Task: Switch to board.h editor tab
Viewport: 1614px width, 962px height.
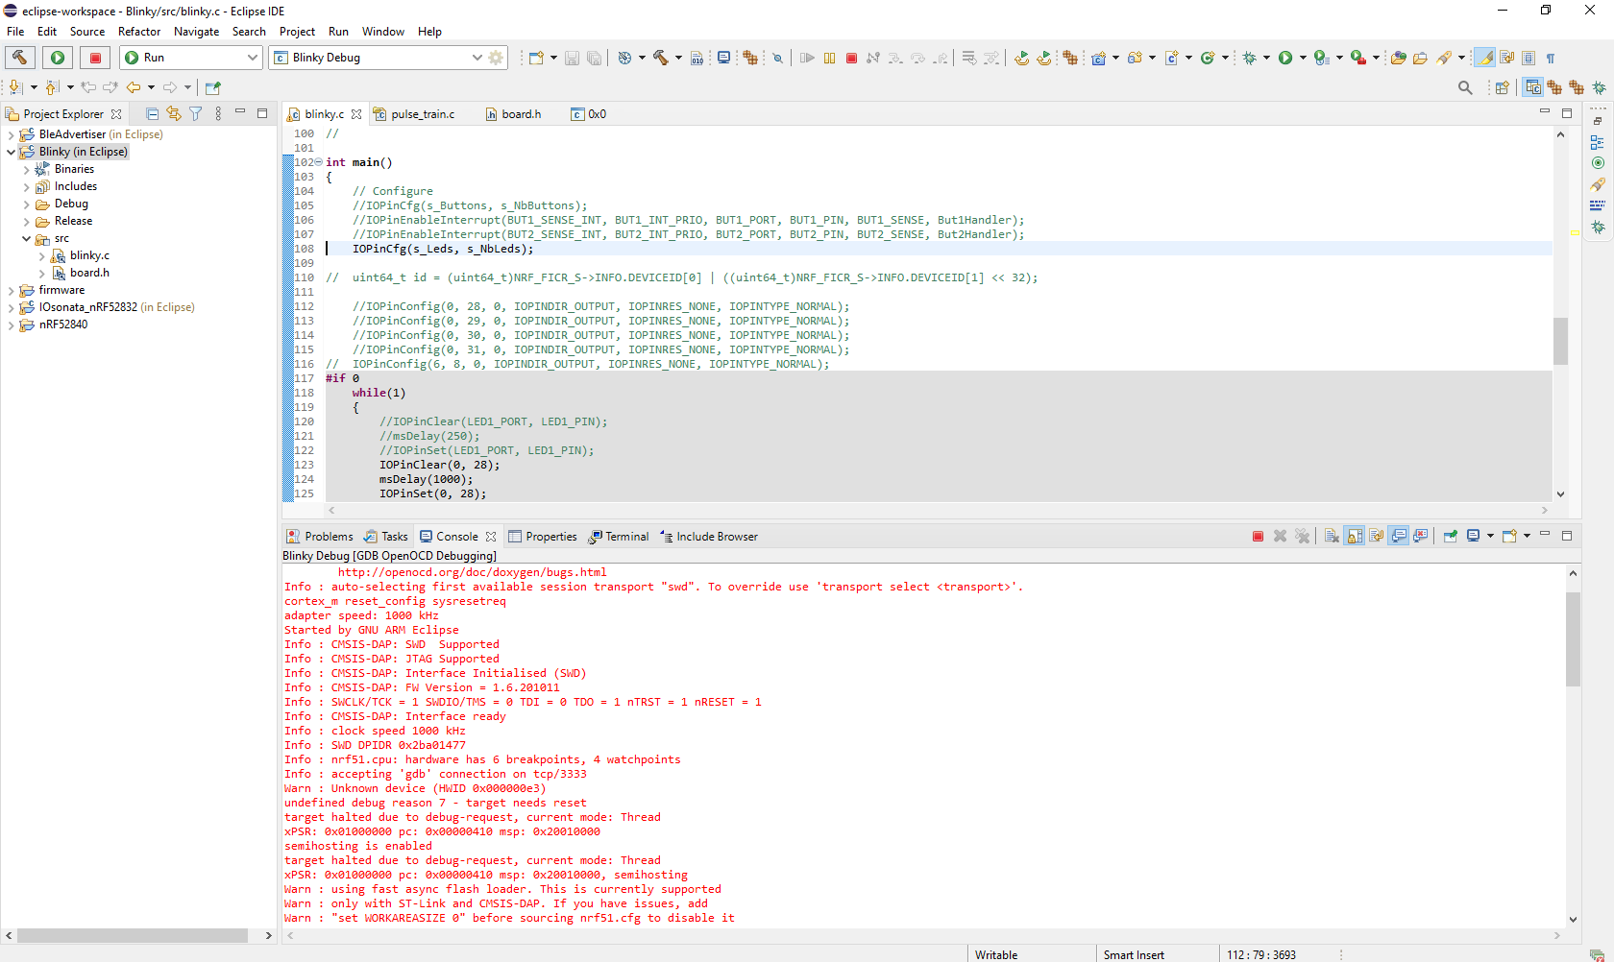Action: click(514, 114)
